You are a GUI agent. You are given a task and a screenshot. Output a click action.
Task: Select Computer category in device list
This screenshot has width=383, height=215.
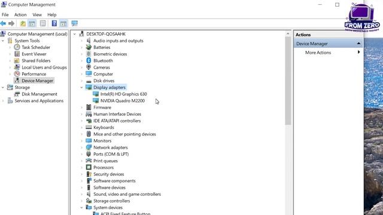click(x=103, y=74)
